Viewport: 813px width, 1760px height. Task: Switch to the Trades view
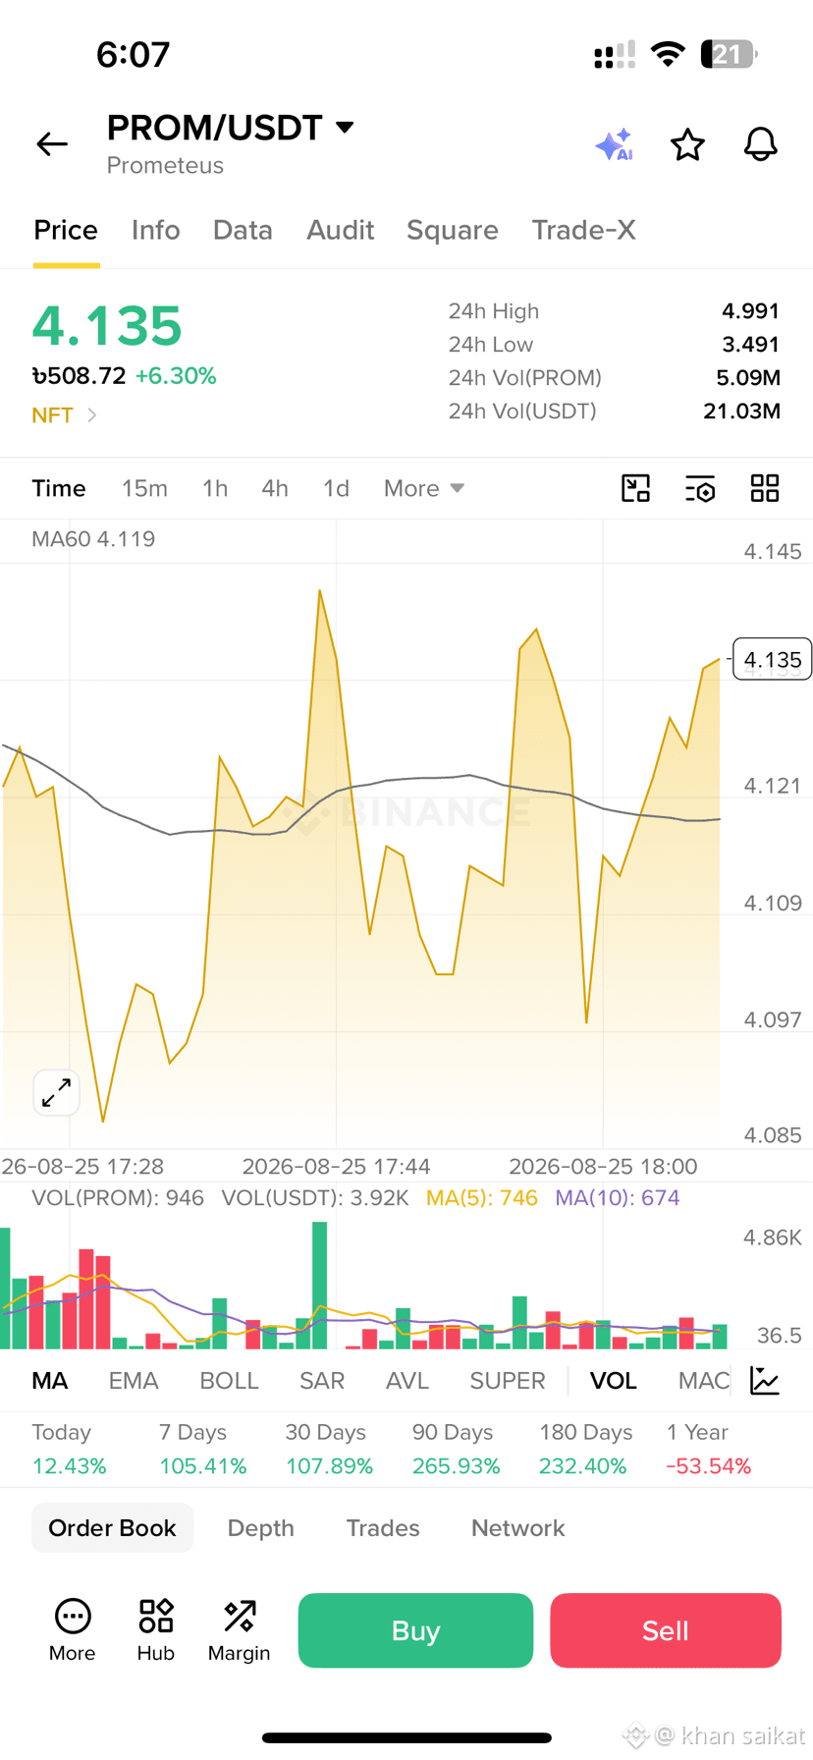tap(383, 1528)
